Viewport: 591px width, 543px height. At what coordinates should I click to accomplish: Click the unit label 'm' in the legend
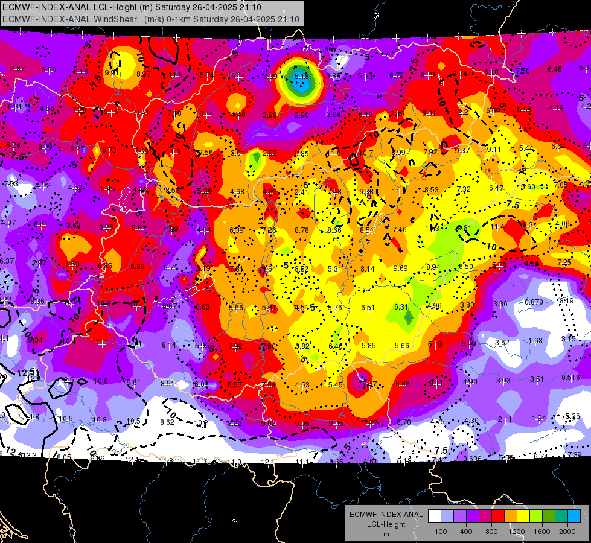click(x=386, y=534)
